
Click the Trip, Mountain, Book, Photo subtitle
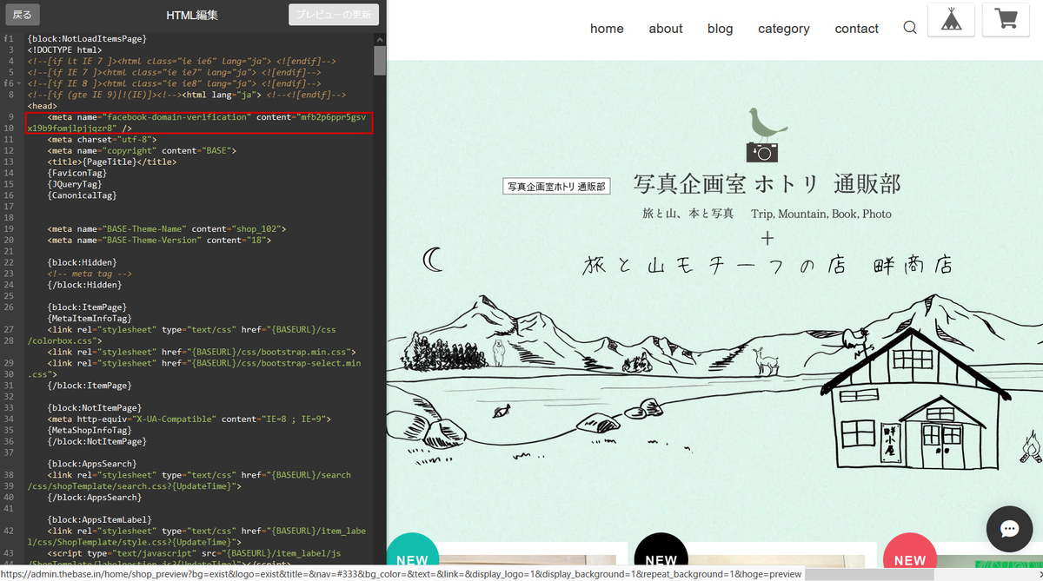coord(821,214)
